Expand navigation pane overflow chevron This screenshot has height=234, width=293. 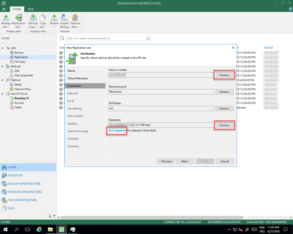(54, 216)
